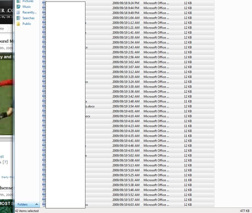Click Music link in sidebar
Image resolution: width=252 pixels, height=213 pixels.
point(26,6)
